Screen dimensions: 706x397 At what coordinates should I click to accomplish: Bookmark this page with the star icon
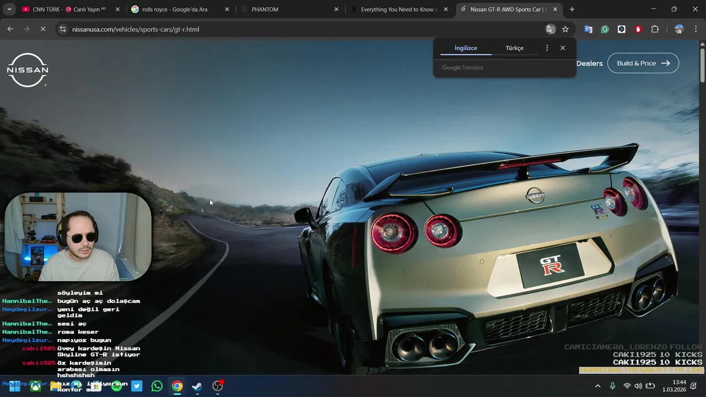[565, 29]
